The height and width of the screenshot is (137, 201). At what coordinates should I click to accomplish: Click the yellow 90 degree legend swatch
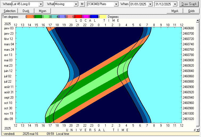pyautogui.click(x=102, y=17)
